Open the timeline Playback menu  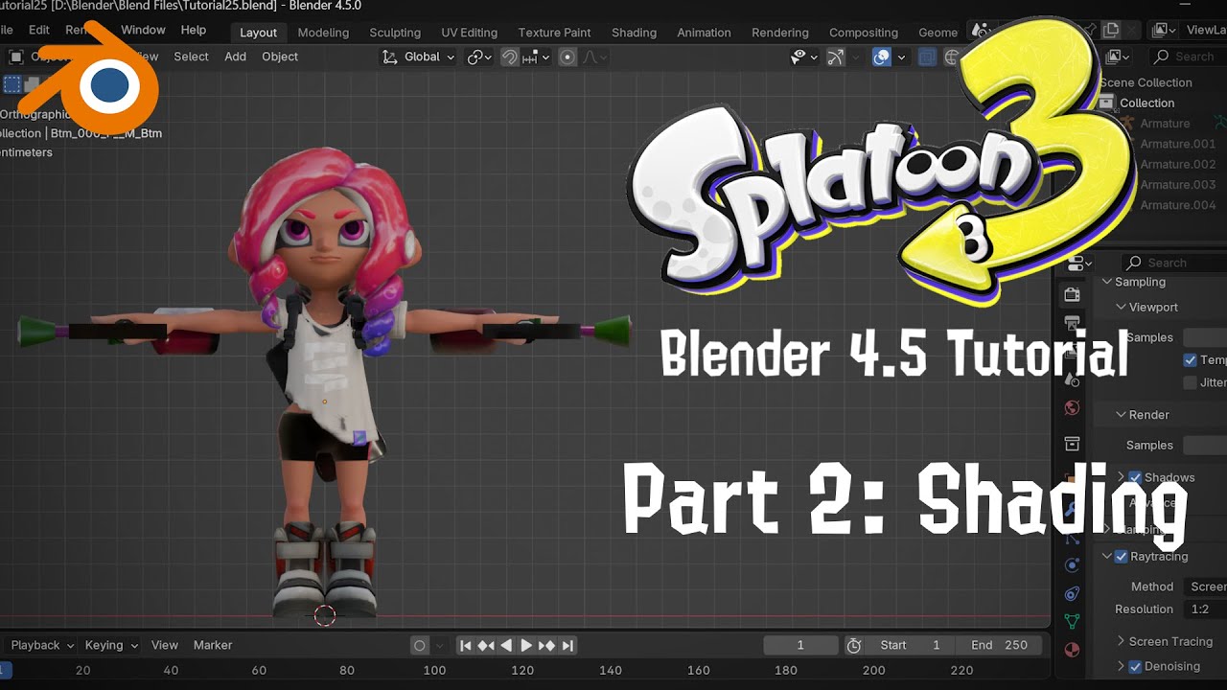pos(41,645)
